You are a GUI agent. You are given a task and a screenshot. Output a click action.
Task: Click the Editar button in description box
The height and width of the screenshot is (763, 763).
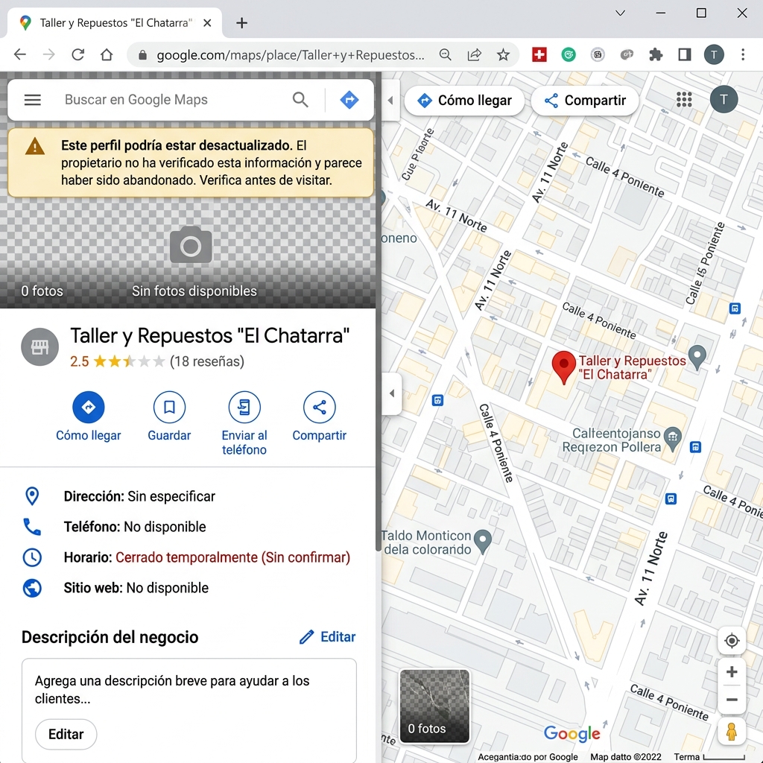pyautogui.click(x=66, y=734)
